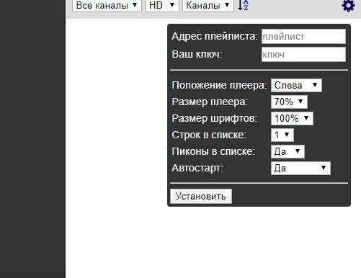Click the playlist address input field
361x278 pixels.
pyautogui.click(x=303, y=37)
